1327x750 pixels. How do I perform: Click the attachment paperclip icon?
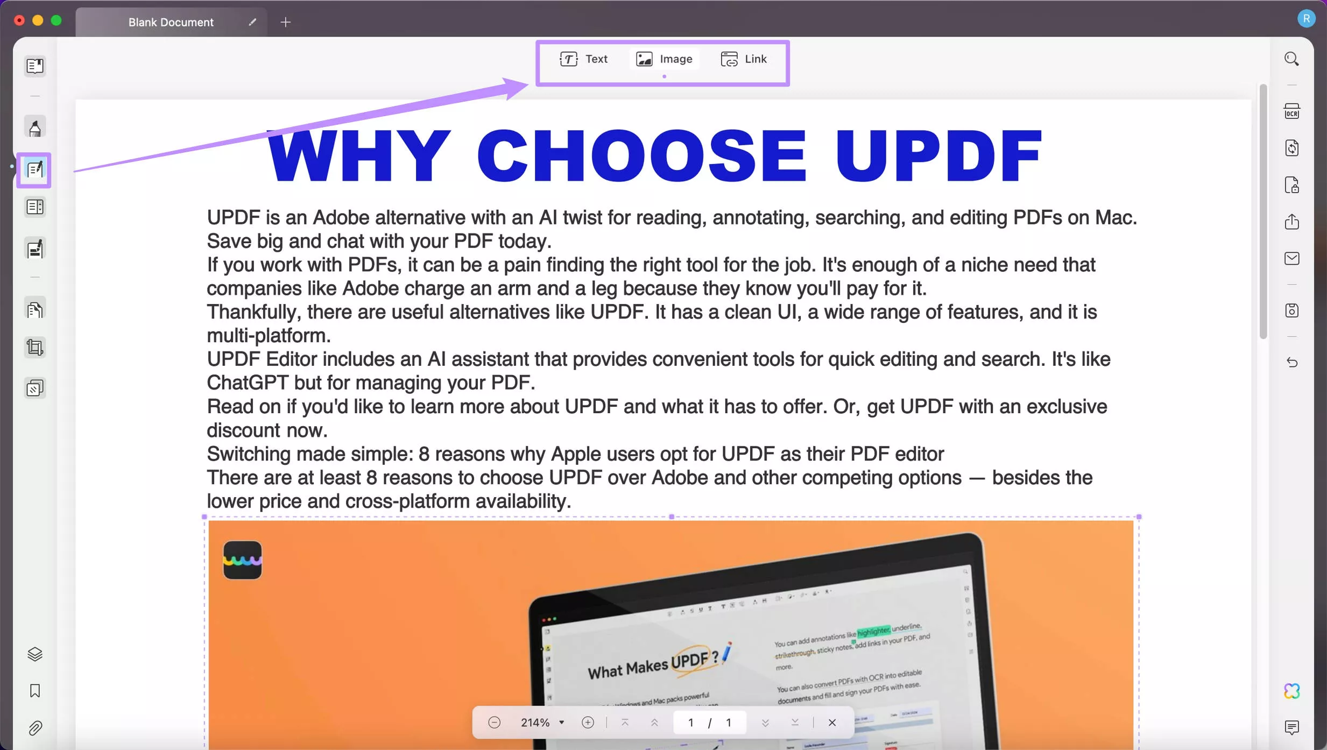(x=34, y=727)
